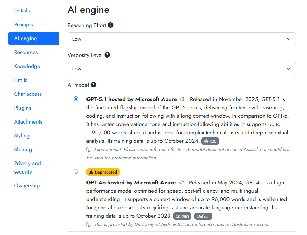The width and height of the screenshot is (307, 235).
Task: Navigate to the Plugins page
Action: 23,108
